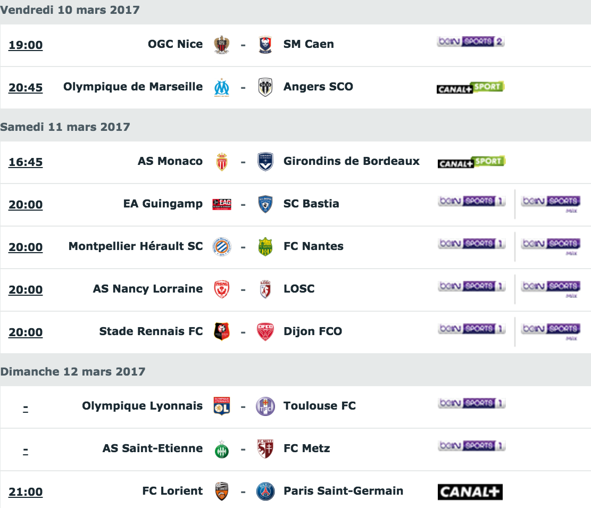Click the Olympique de Marseille logo
Viewport: 591px width, 508px height.
[222, 87]
